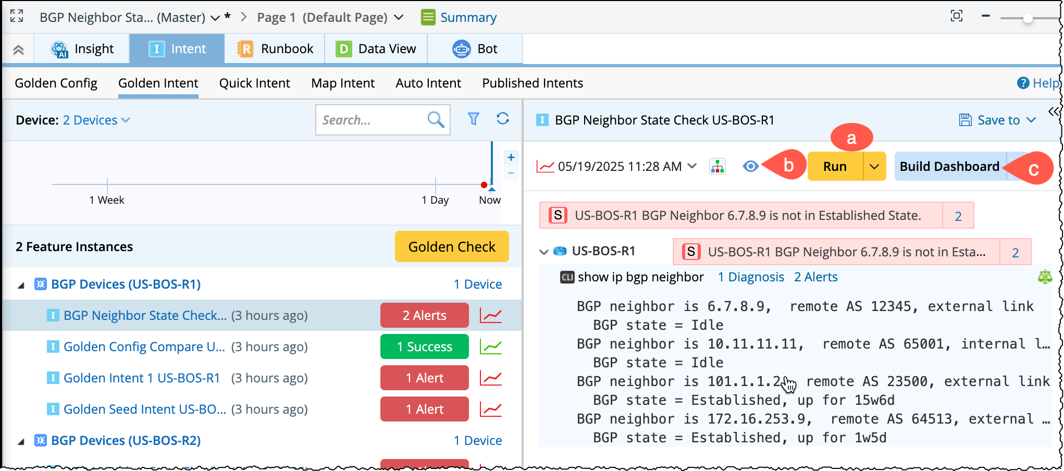The width and height of the screenshot is (1064, 471).
Task: Open the 2 Devices dropdown
Action: pyautogui.click(x=96, y=120)
